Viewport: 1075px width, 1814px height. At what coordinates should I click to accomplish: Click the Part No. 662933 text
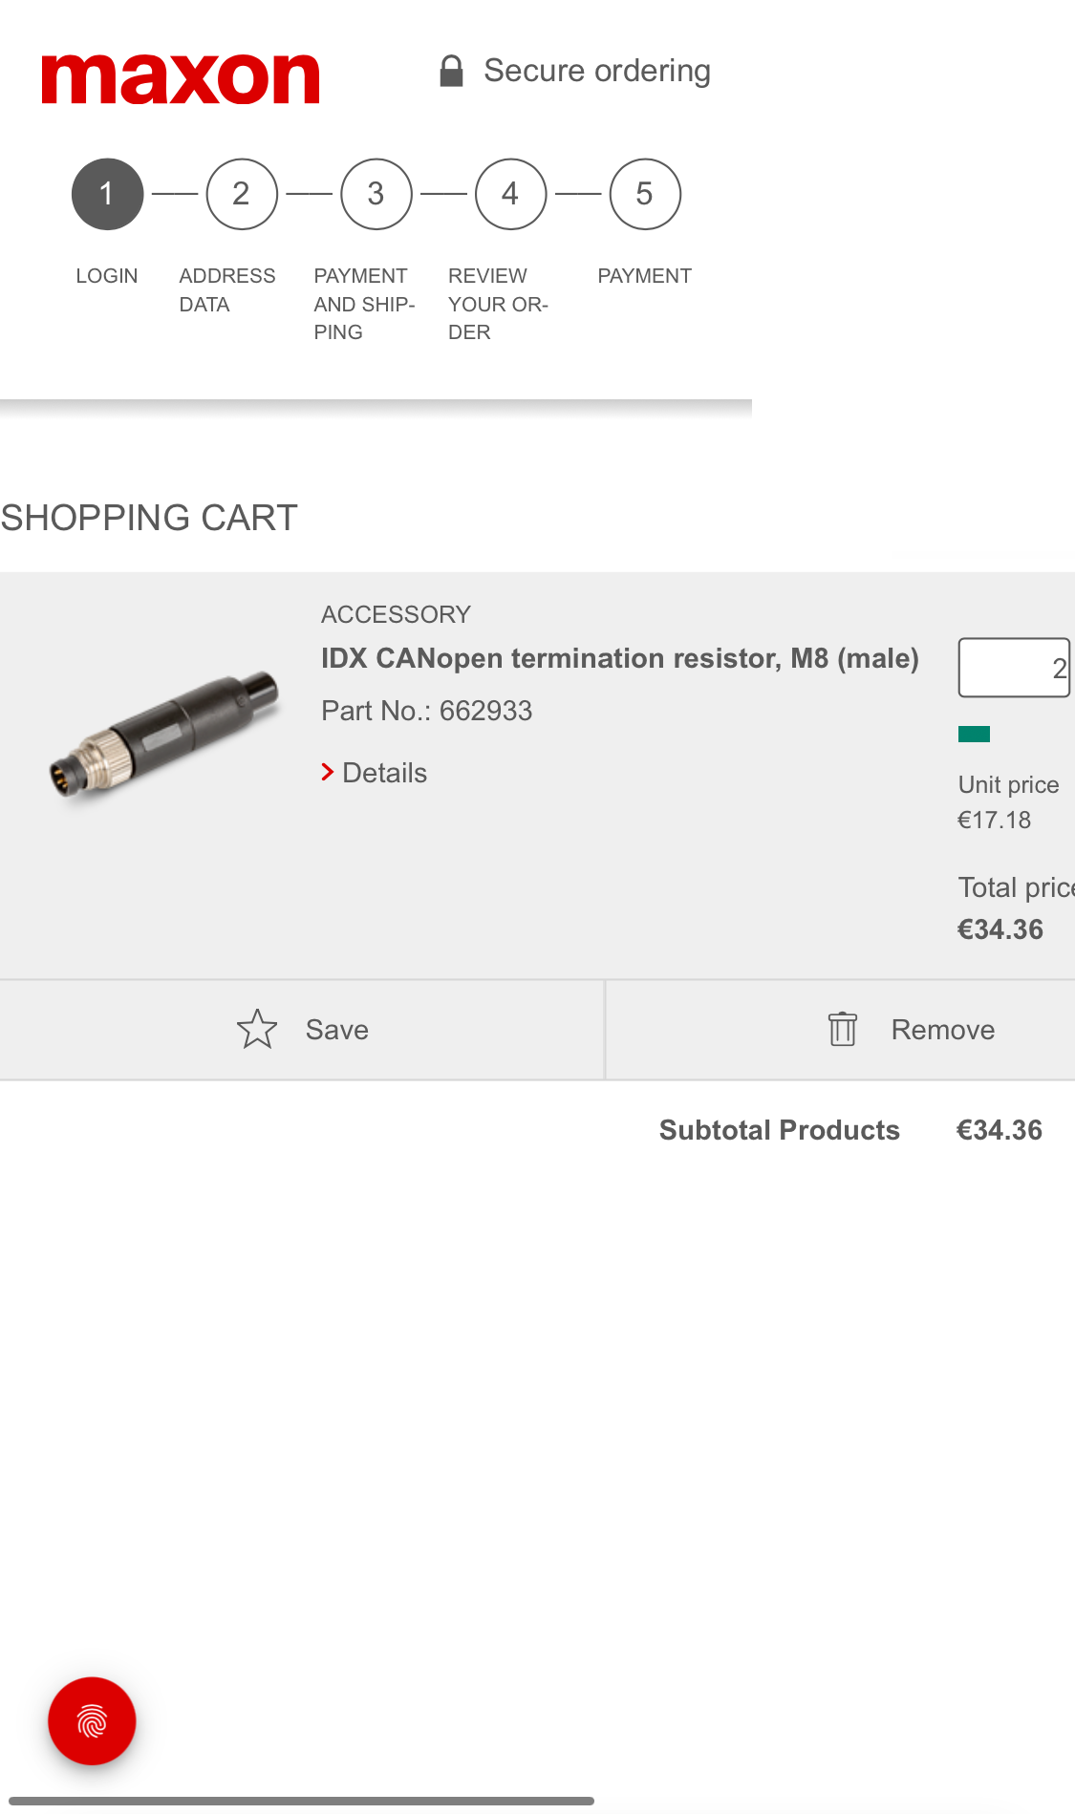coord(426,711)
